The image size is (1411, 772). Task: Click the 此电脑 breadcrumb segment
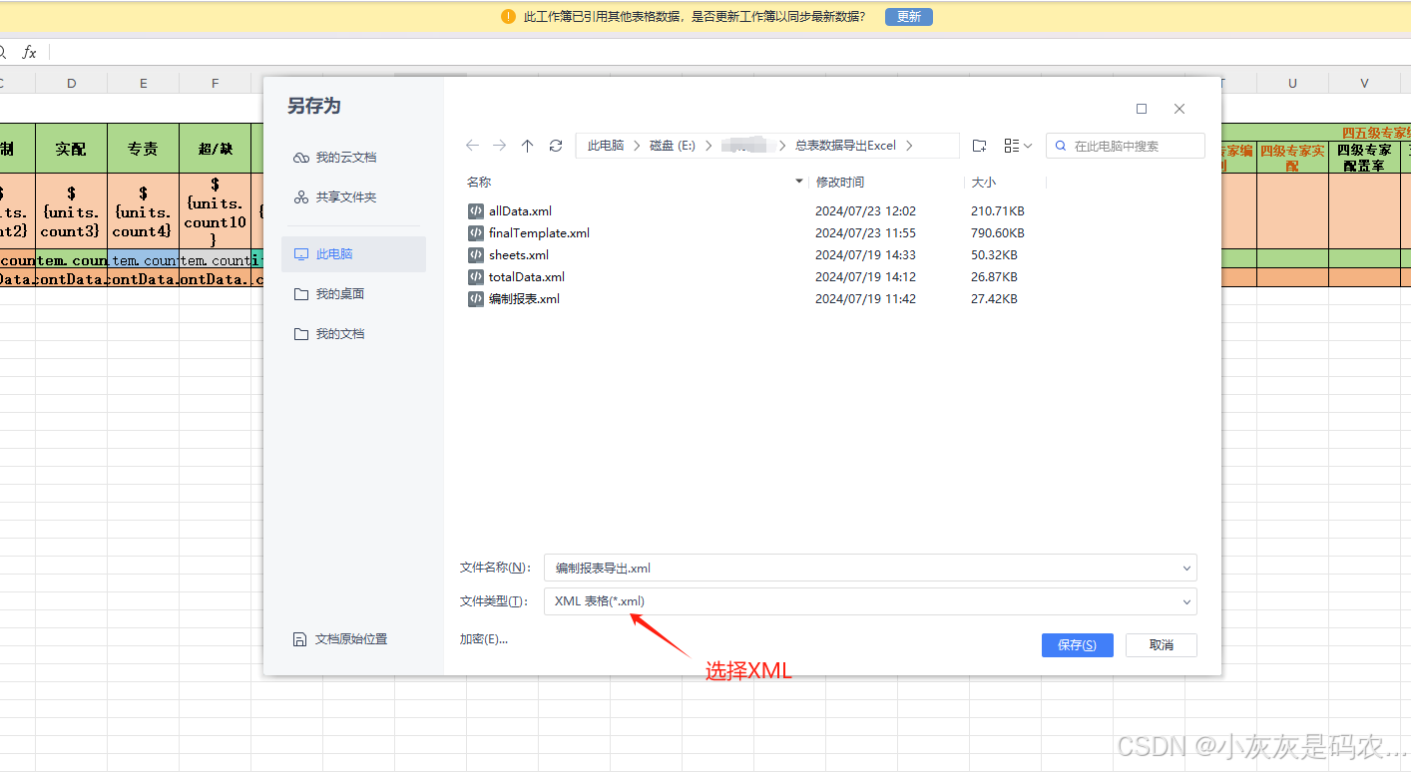coord(606,146)
